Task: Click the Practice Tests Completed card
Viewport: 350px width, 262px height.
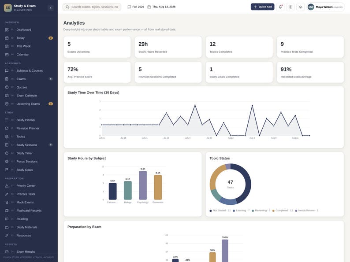Action: 310,47
